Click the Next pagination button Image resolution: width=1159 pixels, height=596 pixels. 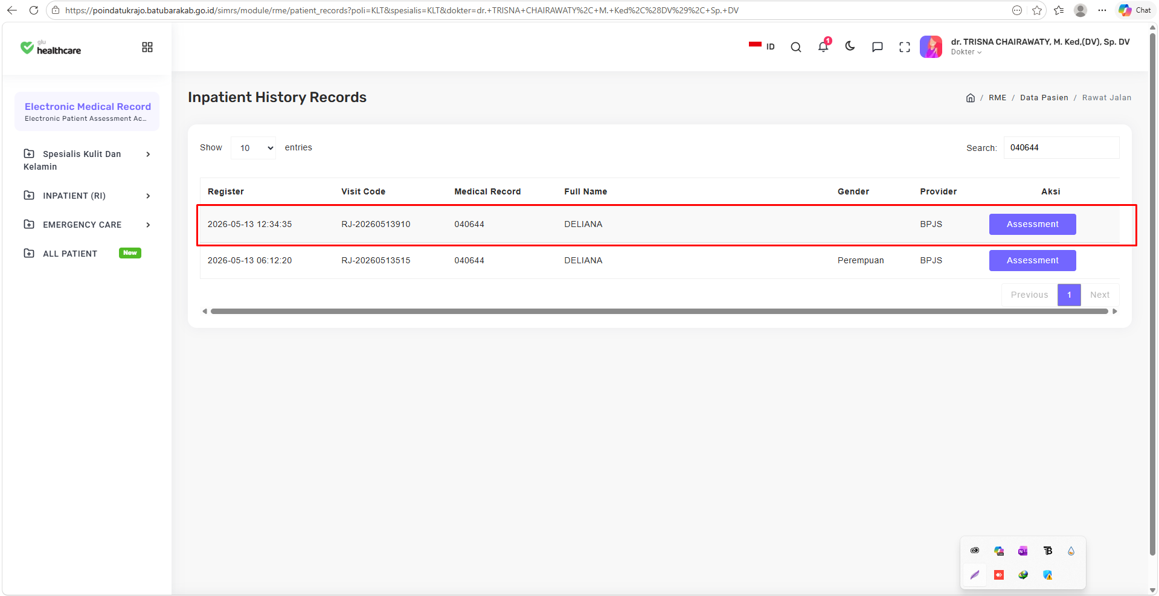tap(1100, 295)
